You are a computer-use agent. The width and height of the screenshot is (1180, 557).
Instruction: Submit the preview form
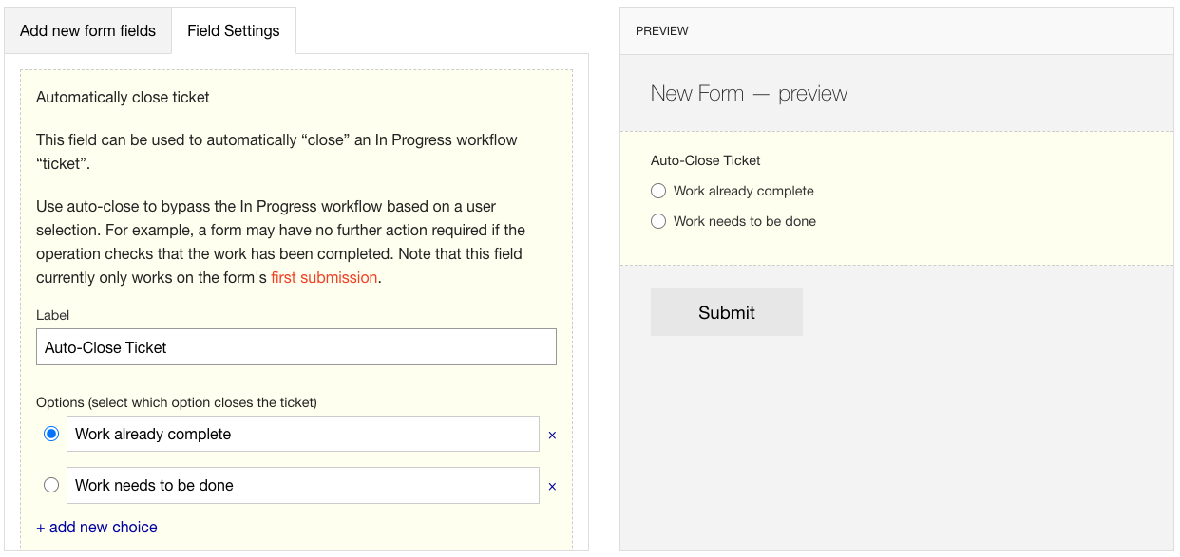click(727, 312)
